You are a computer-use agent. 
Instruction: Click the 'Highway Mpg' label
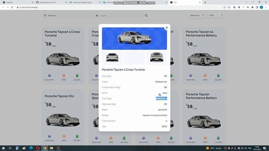[109, 104]
